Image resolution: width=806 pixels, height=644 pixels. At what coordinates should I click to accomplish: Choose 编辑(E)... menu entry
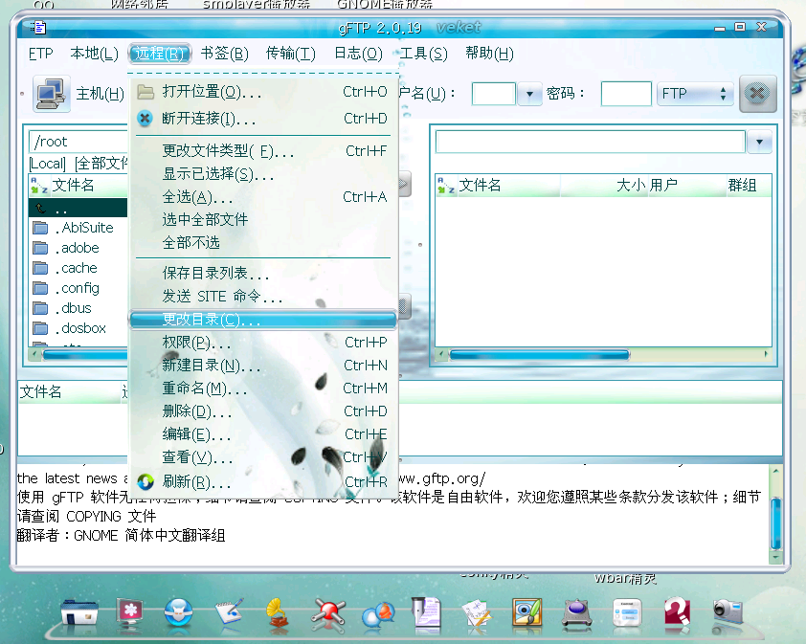coord(262,434)
